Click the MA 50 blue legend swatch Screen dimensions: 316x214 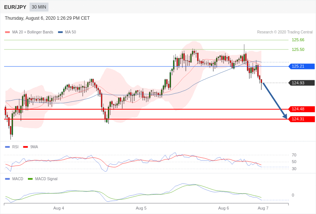[60, 32]
